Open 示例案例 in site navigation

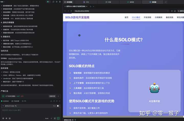[158, 17]
